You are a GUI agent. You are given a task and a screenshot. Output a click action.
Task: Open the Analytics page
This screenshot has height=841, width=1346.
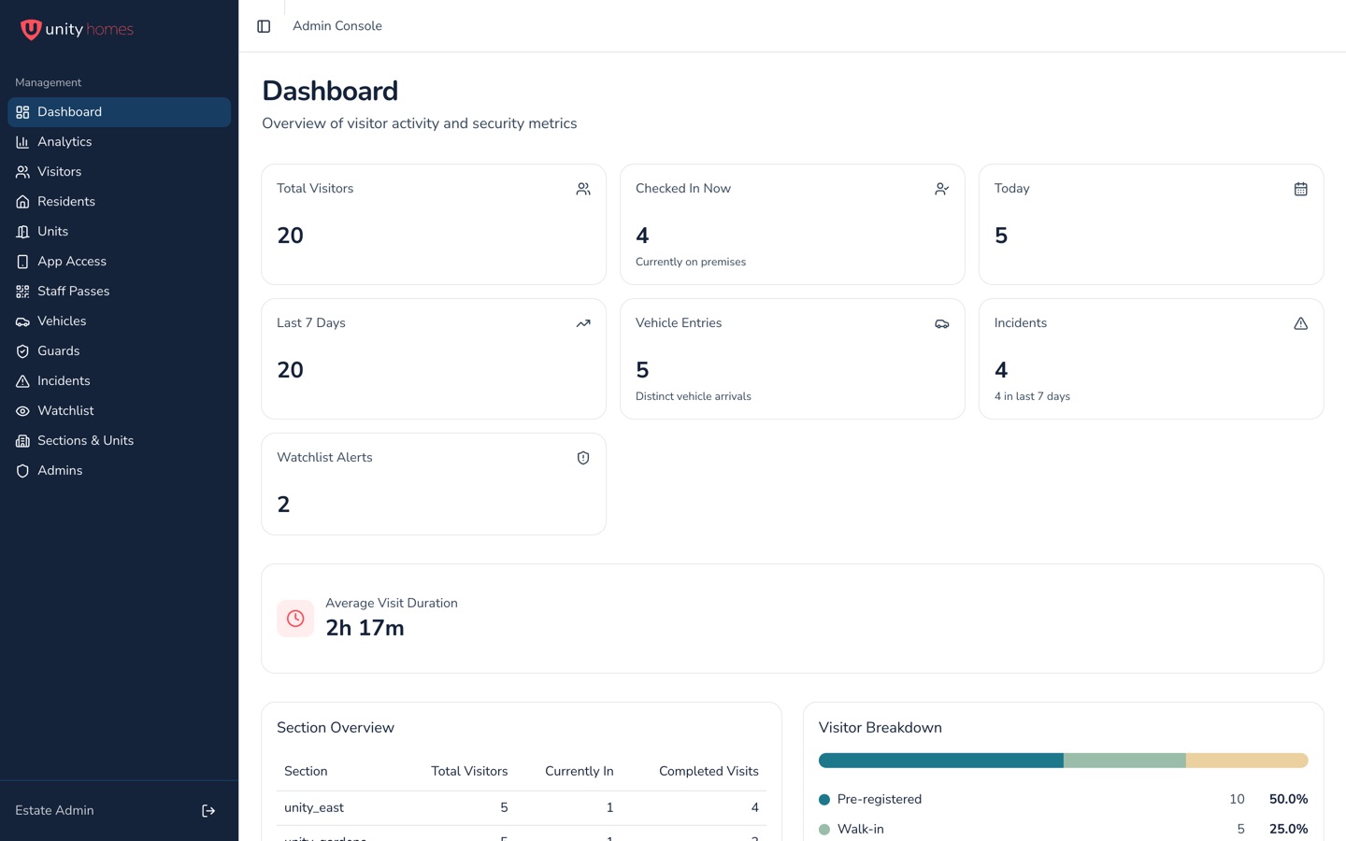[x=120, y=142]
